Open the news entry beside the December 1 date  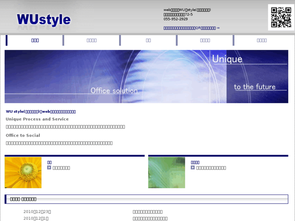(x=150, y=219)
